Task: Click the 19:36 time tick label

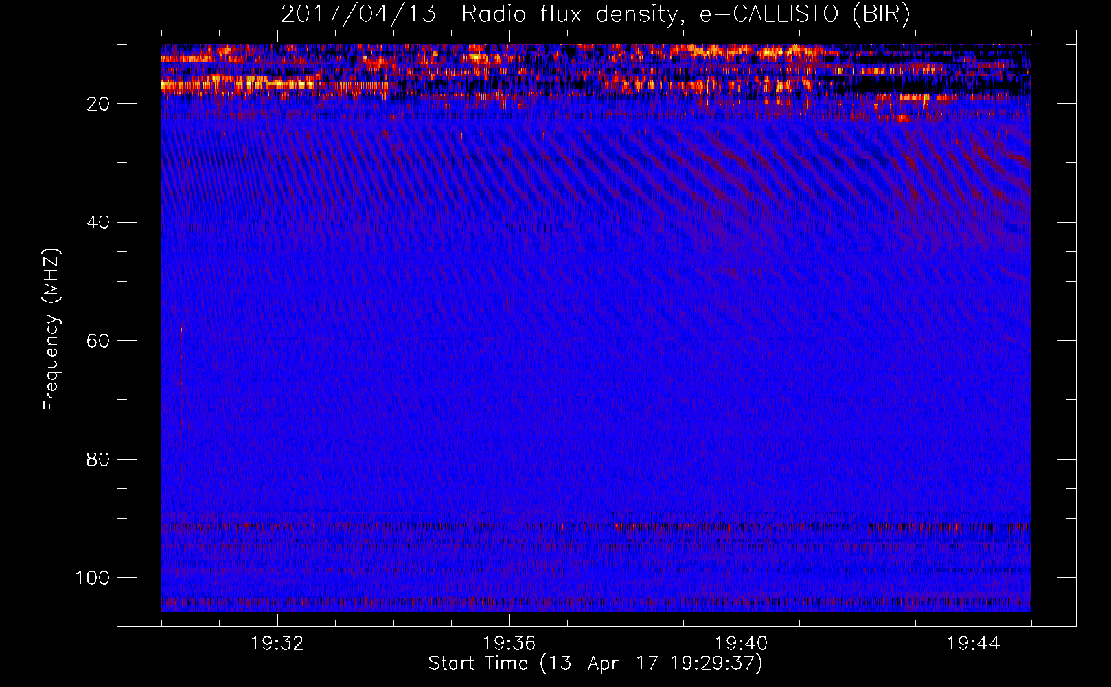Action: point(509,644)
